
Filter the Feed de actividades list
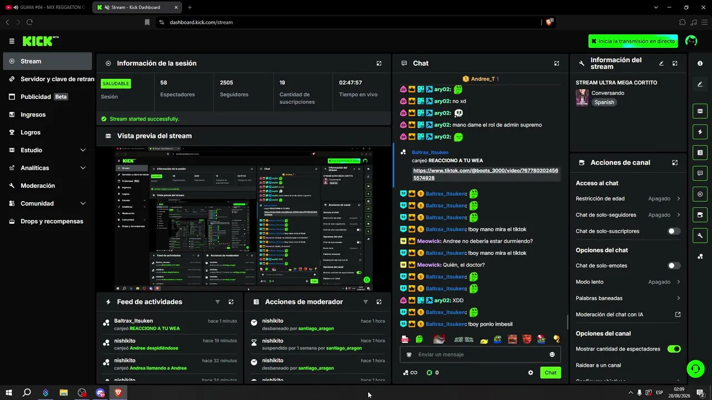click(217, 302)
